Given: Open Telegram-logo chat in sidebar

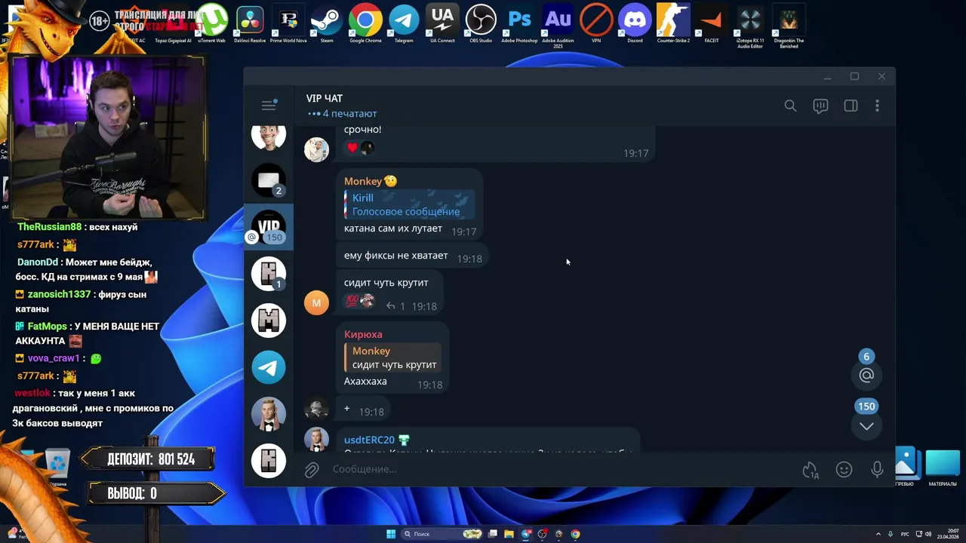Looking at the screenshot, I should pyautogui.click(x=269, y=367).
